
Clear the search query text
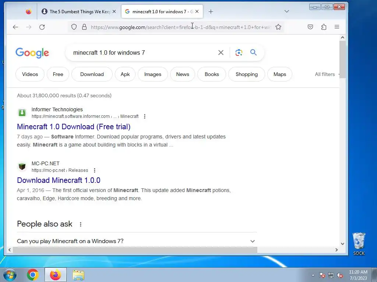pyautogui.click(x=221, y=53)
